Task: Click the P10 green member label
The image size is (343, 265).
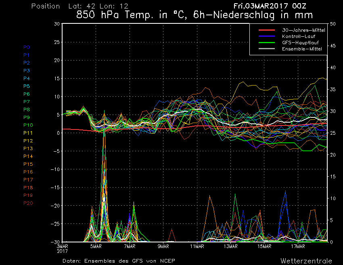Action: 28,125
